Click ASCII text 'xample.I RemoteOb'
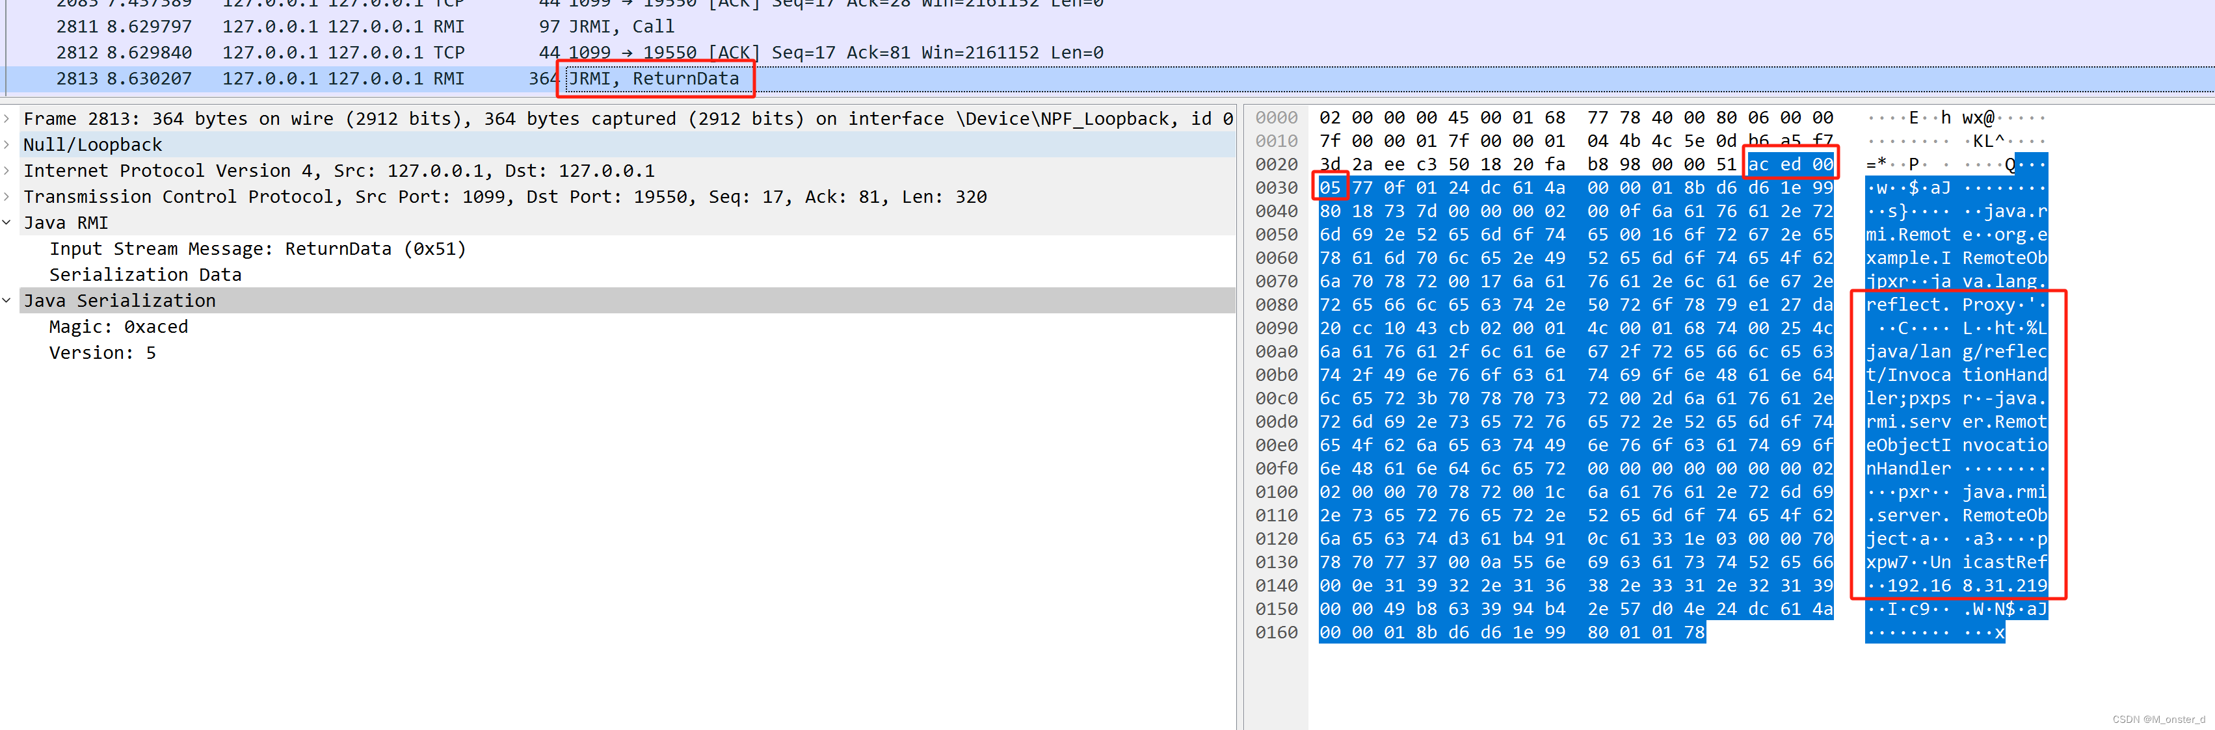Viewport: 2215px width, 730px height. point(1956,258)
